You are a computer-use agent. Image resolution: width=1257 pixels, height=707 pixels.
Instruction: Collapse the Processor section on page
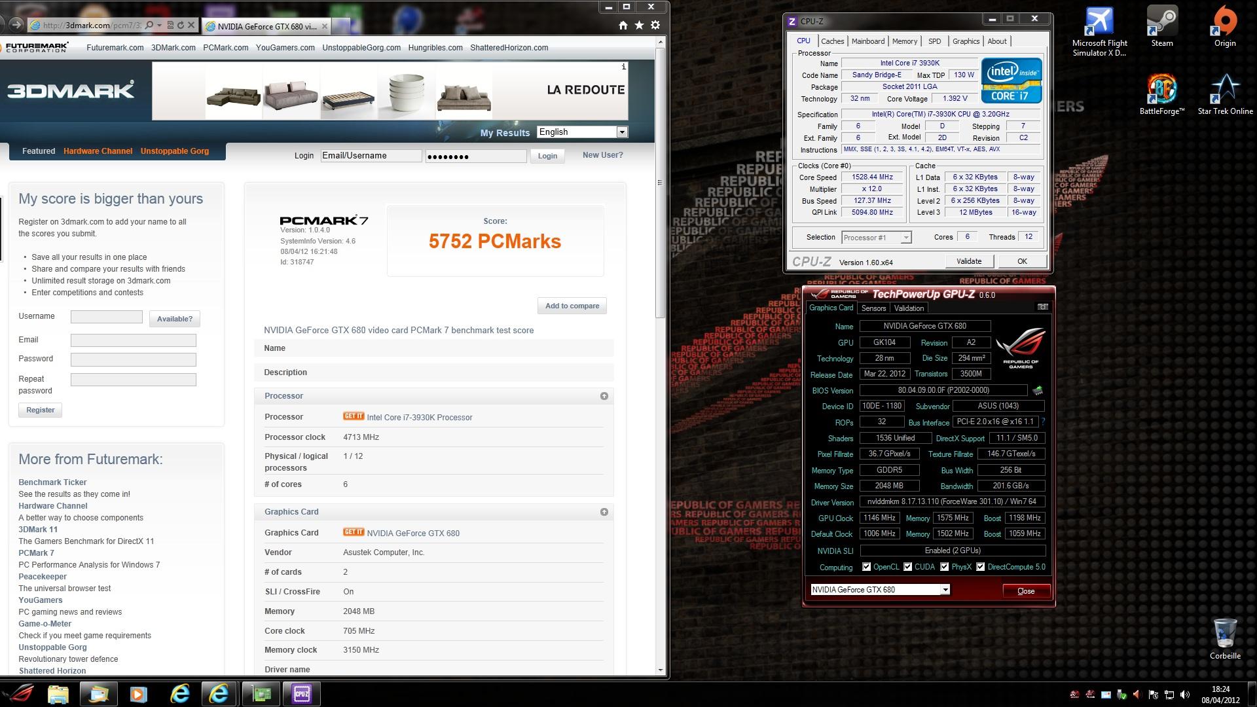tap(604, 396)
